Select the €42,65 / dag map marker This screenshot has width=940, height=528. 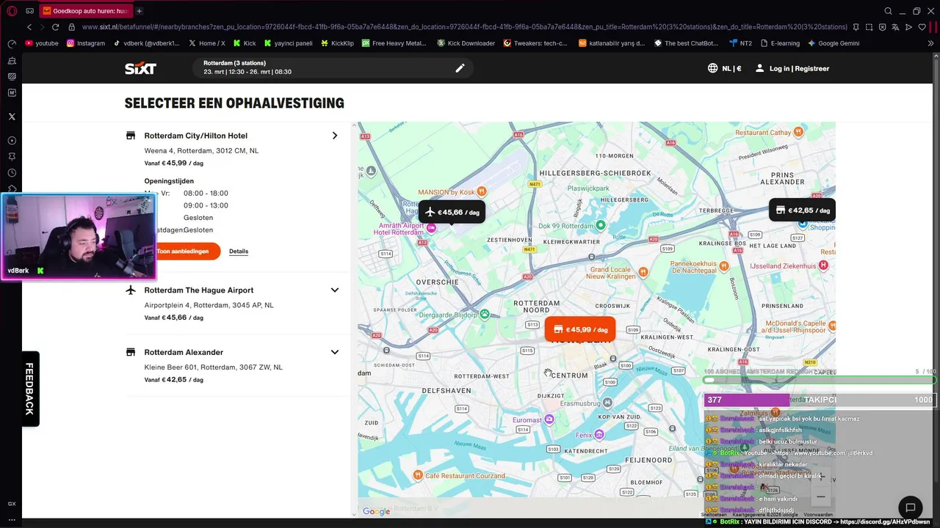(x=802, y=210)
